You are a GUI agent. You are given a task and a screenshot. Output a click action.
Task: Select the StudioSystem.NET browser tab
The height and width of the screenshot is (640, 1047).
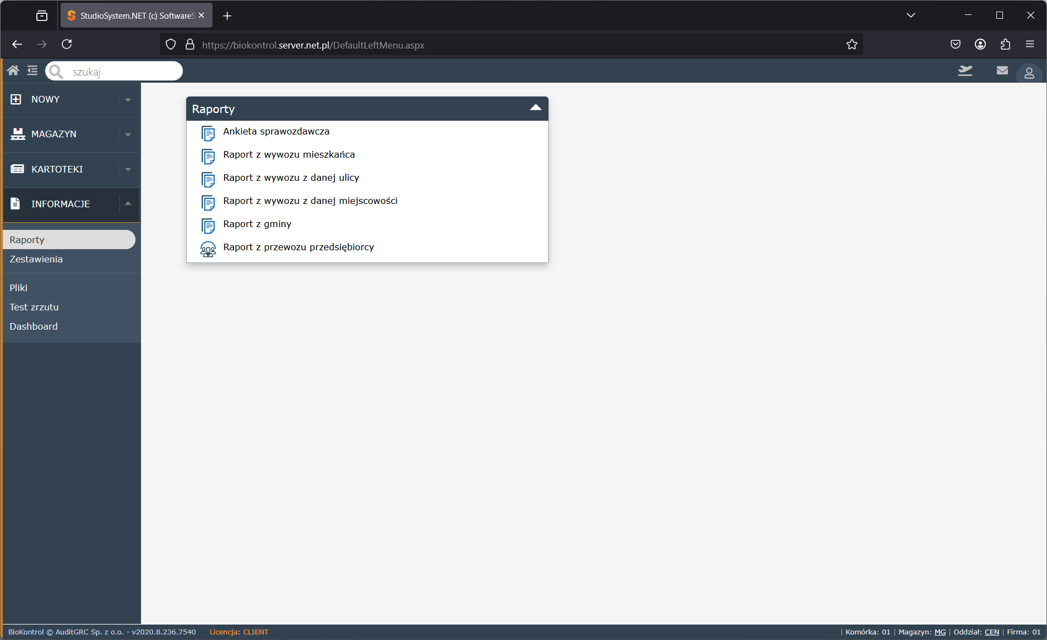[x=136, y=15]
